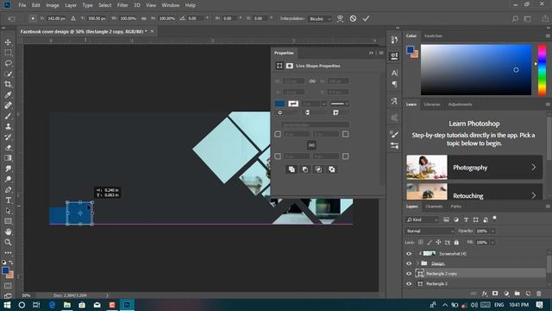Viewport: 552px width, 311px height.
Task: Toggle layer filter on/off switch
Action: (494, 218)
